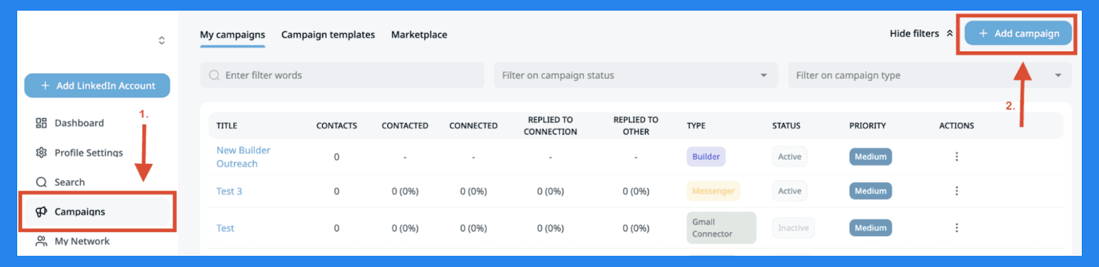The width and height of the screenshot is (1099, 267).
Task: Click connected value 0 (0%) for Test
Action: pos(473,228)
